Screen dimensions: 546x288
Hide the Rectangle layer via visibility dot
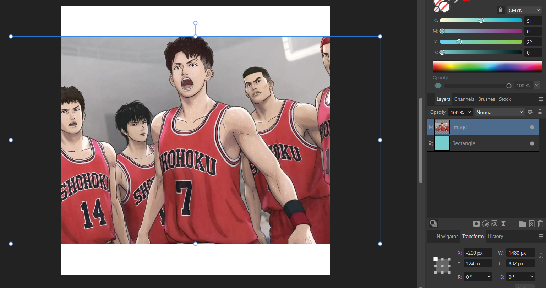pyautogui.click(x=532, y=143)
